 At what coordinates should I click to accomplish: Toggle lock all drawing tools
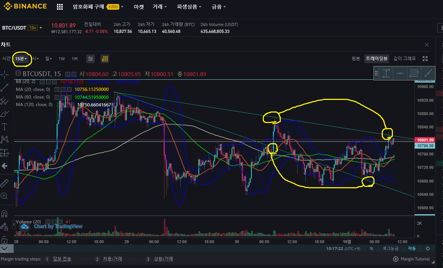tap(4, 239)
